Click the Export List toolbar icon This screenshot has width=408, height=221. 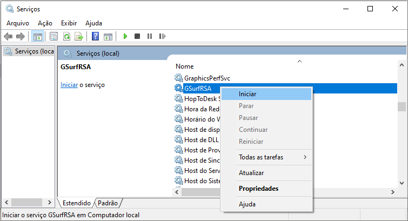point(79,36)
